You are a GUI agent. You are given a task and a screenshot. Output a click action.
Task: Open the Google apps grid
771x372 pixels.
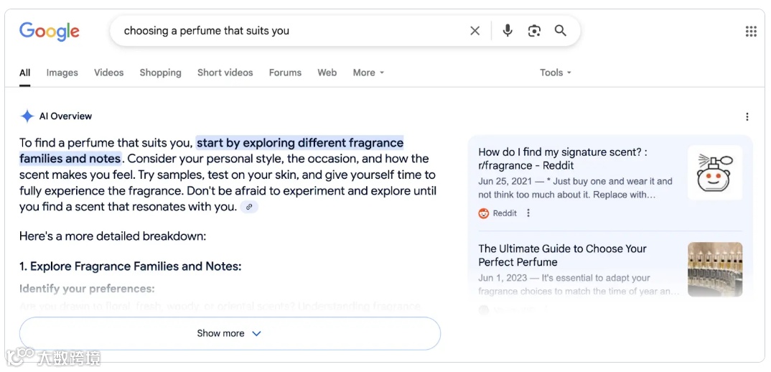[x=751, y=32]
